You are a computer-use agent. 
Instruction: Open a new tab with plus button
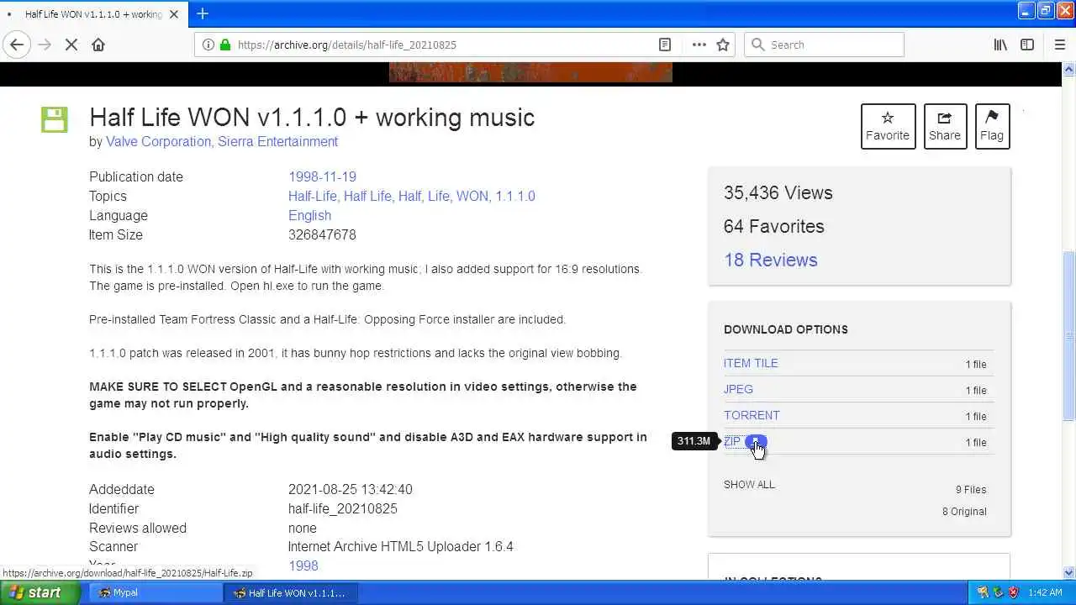click(203, 13)
